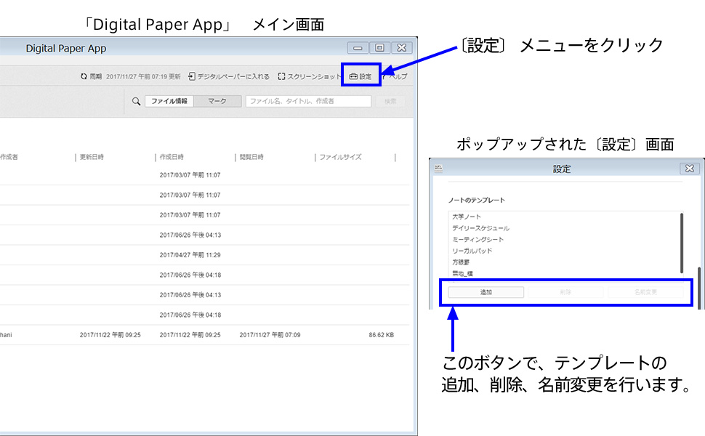The image size is (705, 436).
Task: Take a screenshot with スクリーンショット
Action: (x=281, y=76)
